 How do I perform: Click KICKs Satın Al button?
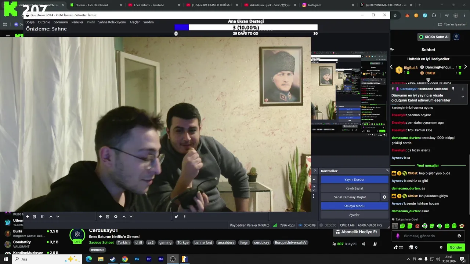[x=435, y=37]
